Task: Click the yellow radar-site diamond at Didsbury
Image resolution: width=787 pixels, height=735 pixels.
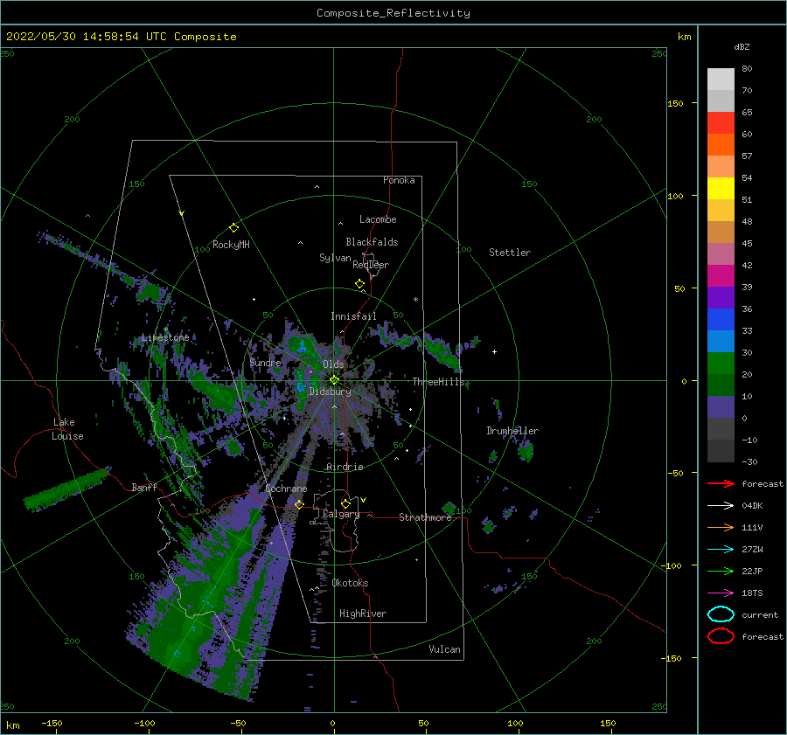Action: coord(334,380)
